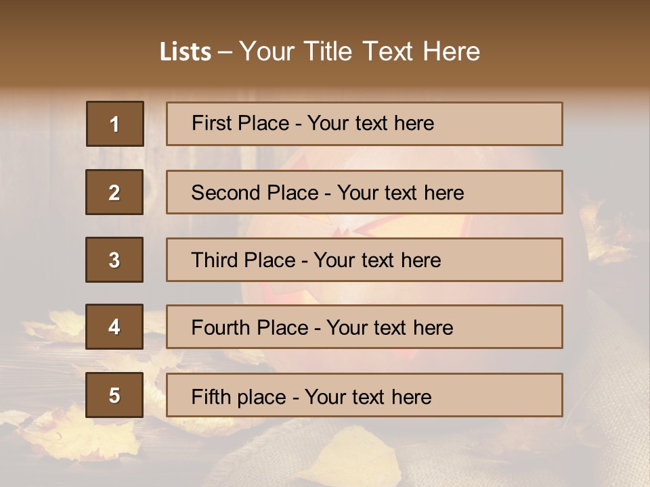Click the Fourth Place text bar
650x487 pixels.
click(364, 327)
